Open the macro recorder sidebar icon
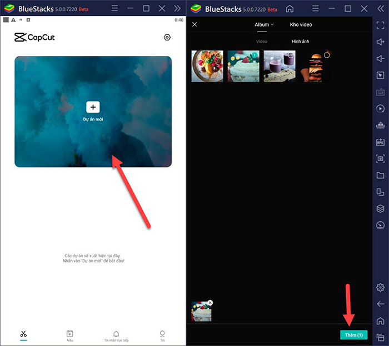This screenshot has height=346, width=389. 380,109
